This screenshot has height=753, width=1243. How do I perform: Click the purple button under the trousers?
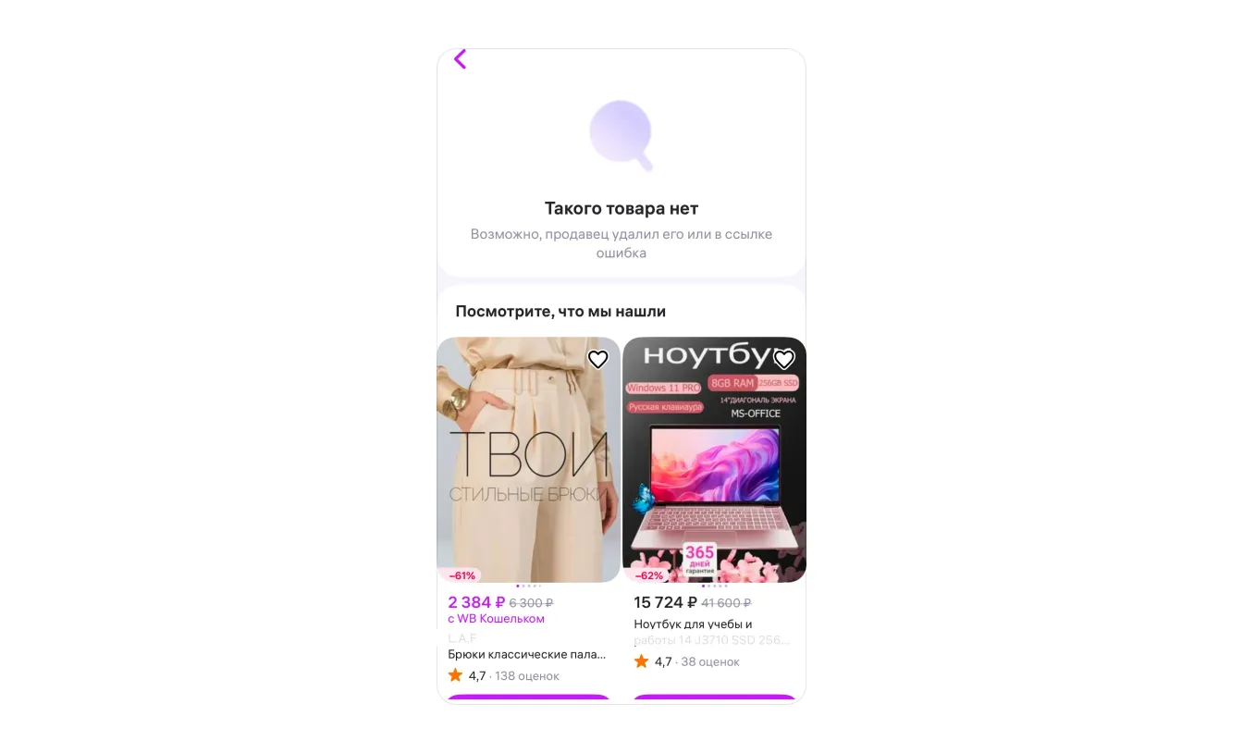click(x=529, y=699)
